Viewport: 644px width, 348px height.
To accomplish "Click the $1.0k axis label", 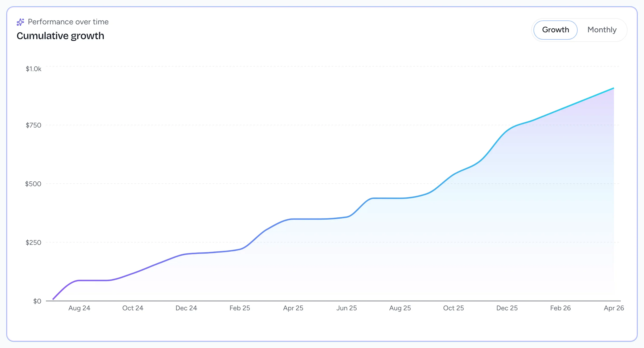I will (33, 69).
